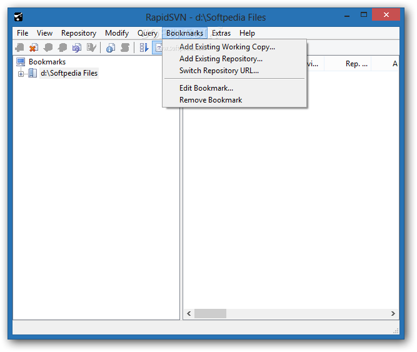The width and height of the screenshot is (417, 352).
Task: Choose Switch Repository URL...
Action: tap(234, 71)
